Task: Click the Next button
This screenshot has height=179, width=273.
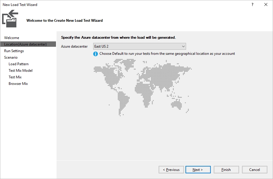Action: coord(198,169)
